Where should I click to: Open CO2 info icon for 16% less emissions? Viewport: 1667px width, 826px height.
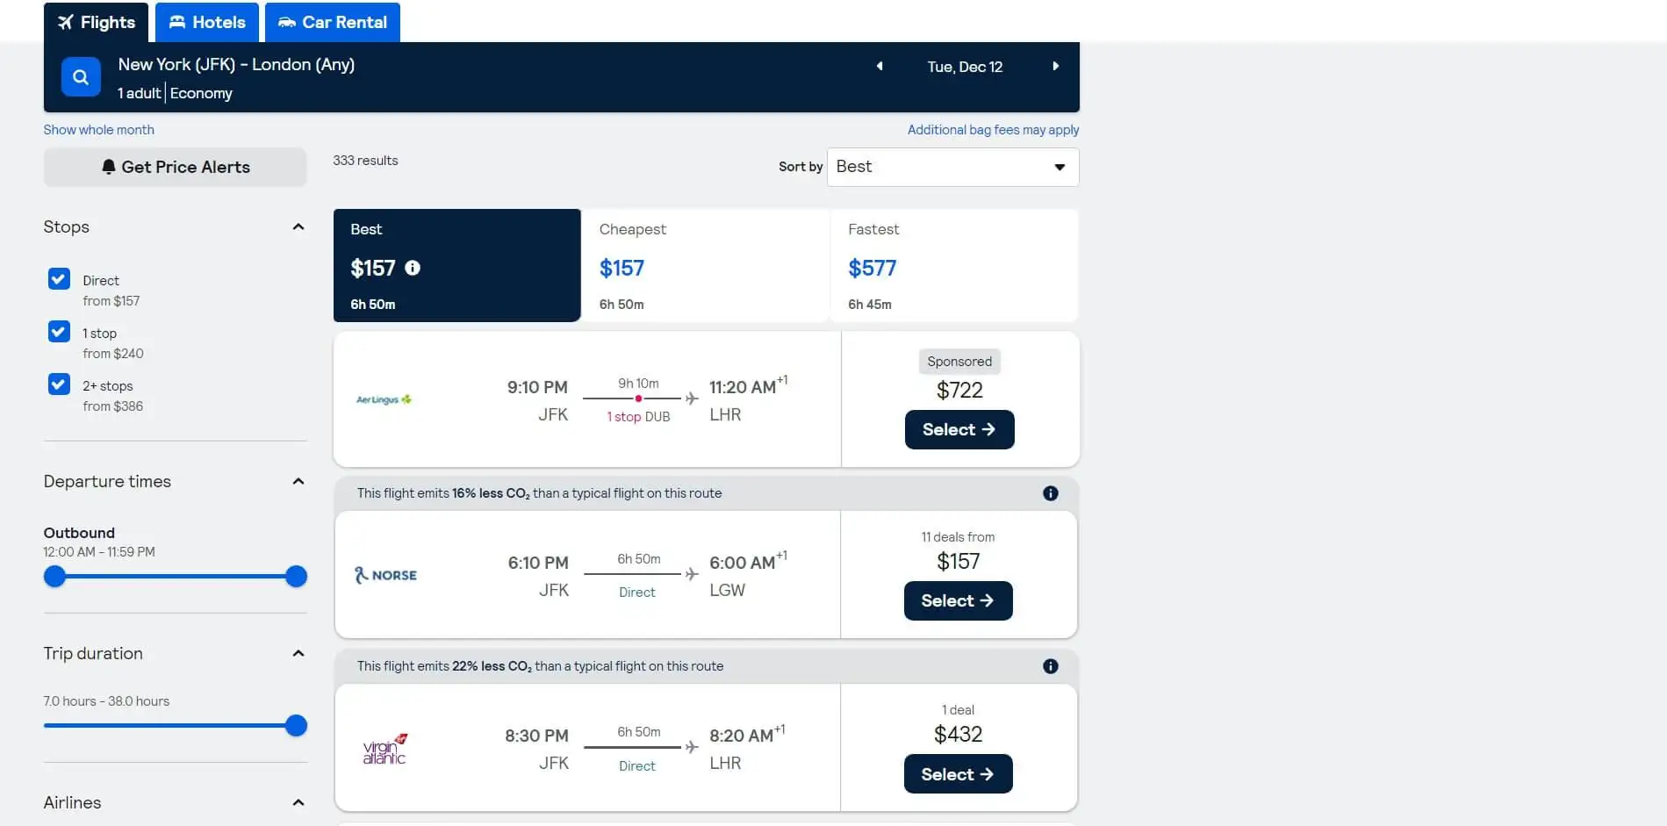pyautogui.click(x=1050, y=493)
